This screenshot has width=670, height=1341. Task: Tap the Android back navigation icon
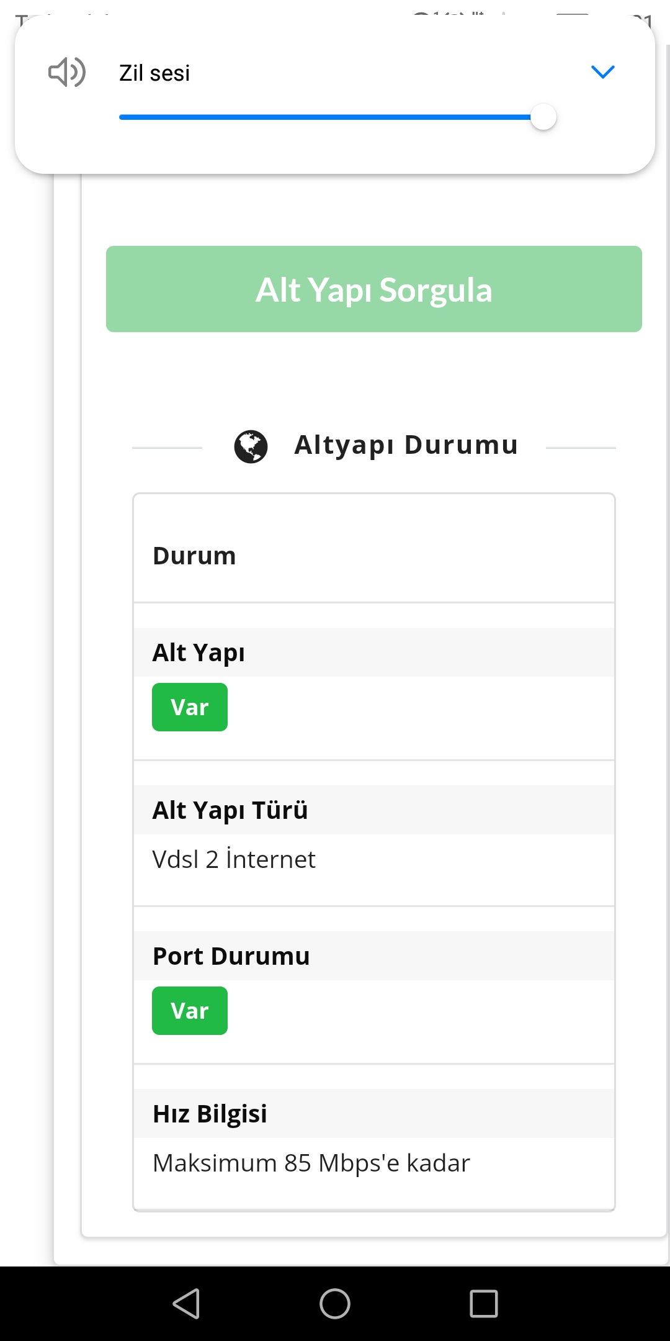click(x=186, y=1303)
